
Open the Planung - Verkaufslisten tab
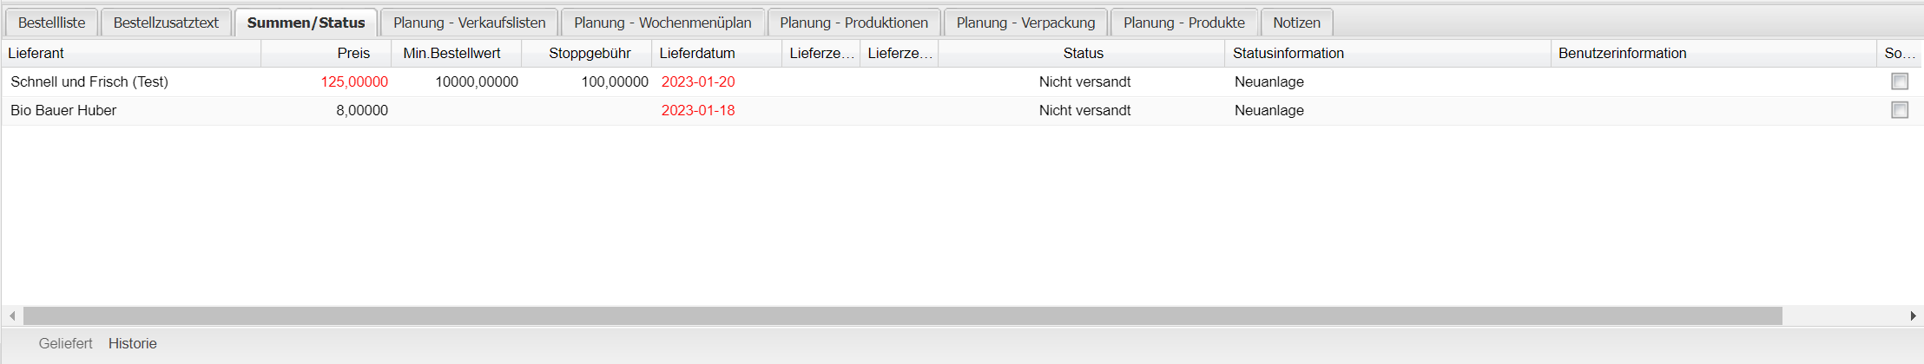(x=469, y=23)
